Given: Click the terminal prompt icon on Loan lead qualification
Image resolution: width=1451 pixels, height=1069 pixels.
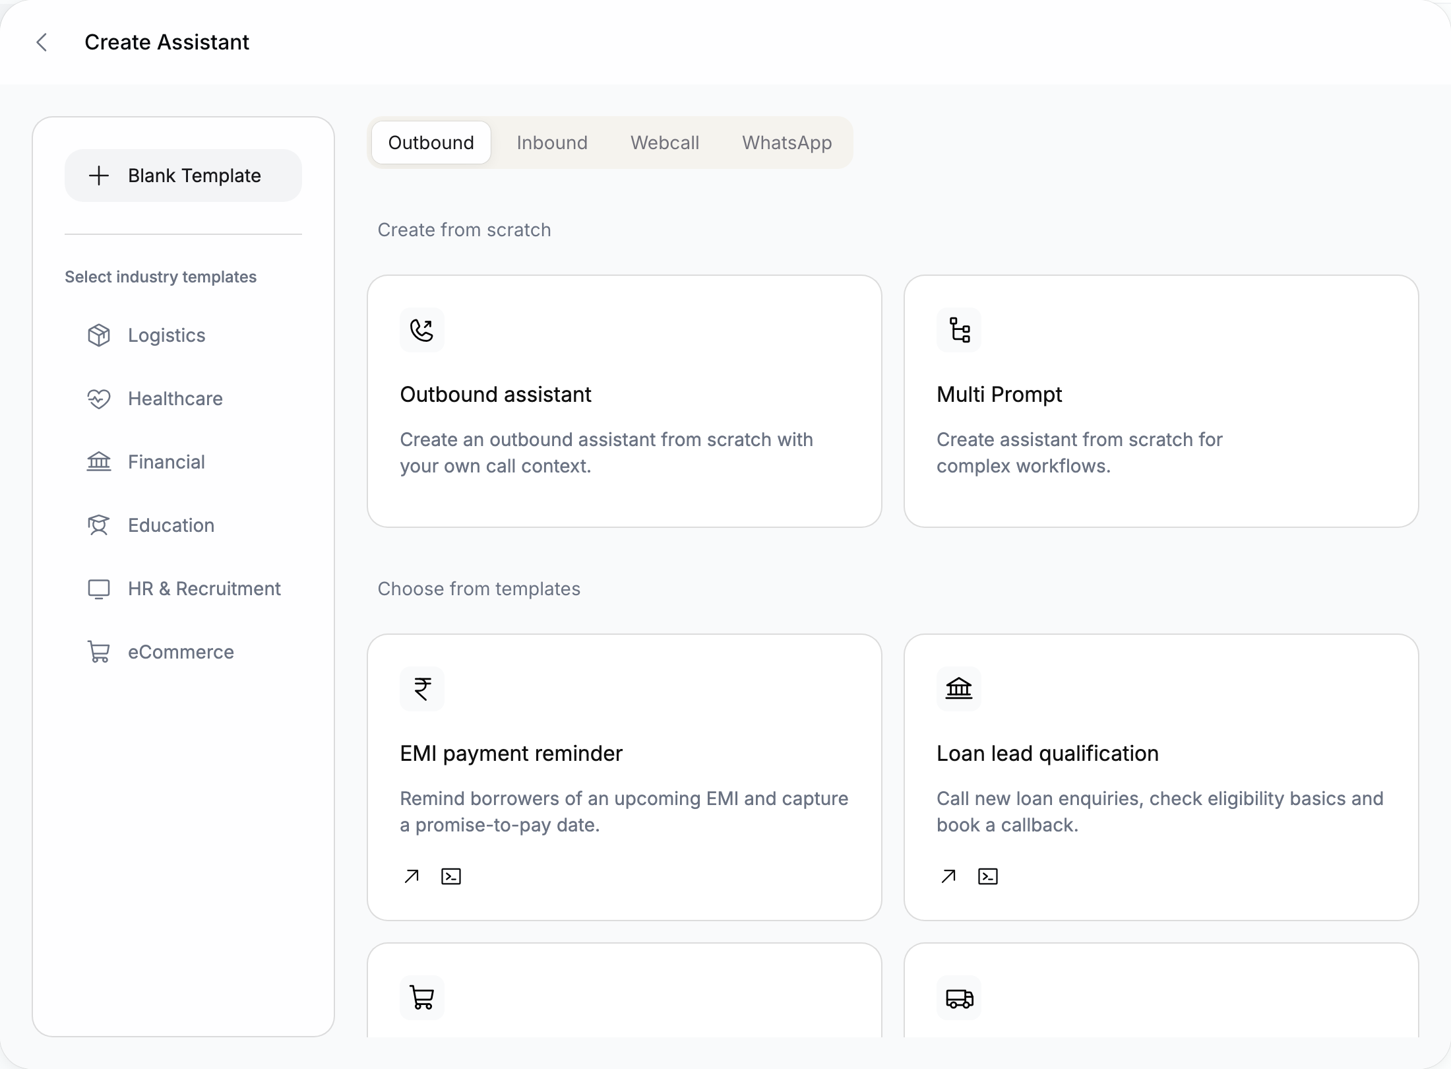Looking at the screenshot, I should [x=988, y=876].
